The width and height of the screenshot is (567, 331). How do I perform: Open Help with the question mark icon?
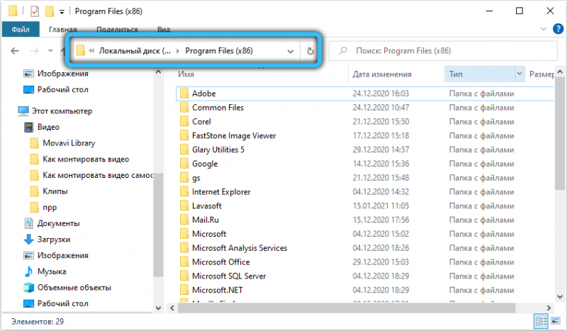(x=558, y=28)
